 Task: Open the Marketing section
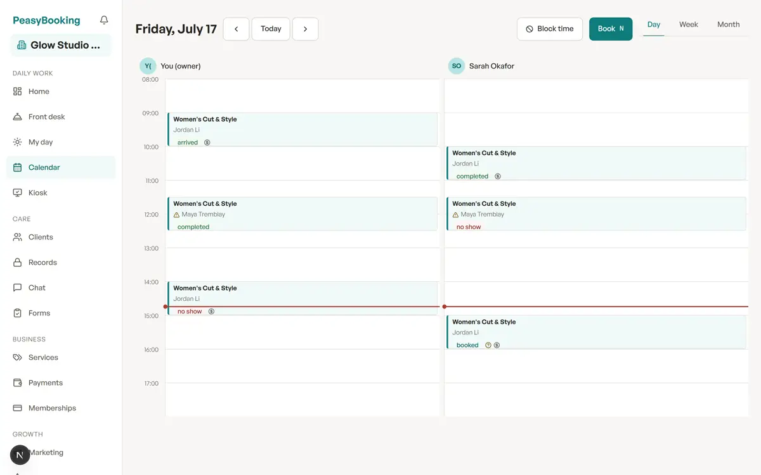click(61, 452)
